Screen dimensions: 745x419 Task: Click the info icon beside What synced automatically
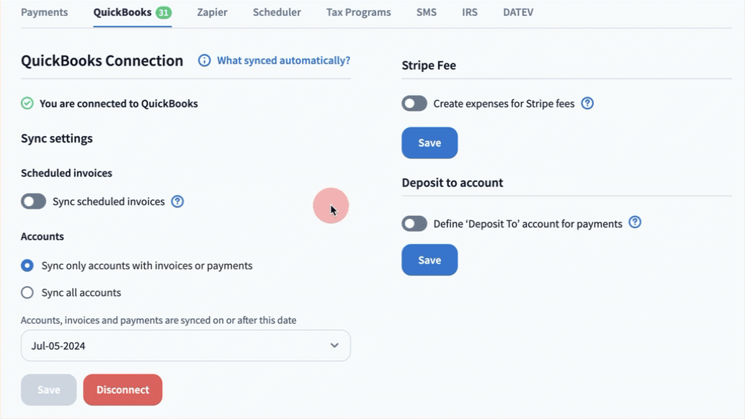coord(205,60)
